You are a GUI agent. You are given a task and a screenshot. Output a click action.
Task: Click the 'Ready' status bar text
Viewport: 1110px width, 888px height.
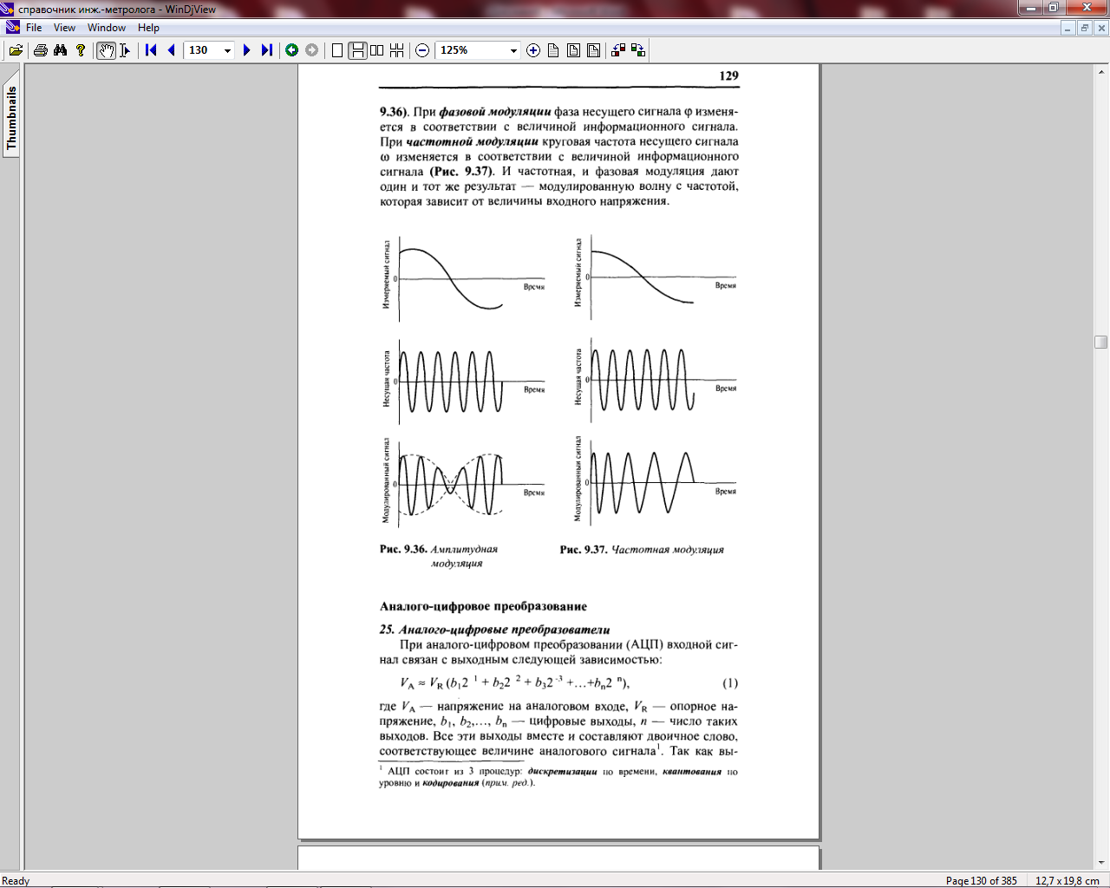(x=16, y=880)
